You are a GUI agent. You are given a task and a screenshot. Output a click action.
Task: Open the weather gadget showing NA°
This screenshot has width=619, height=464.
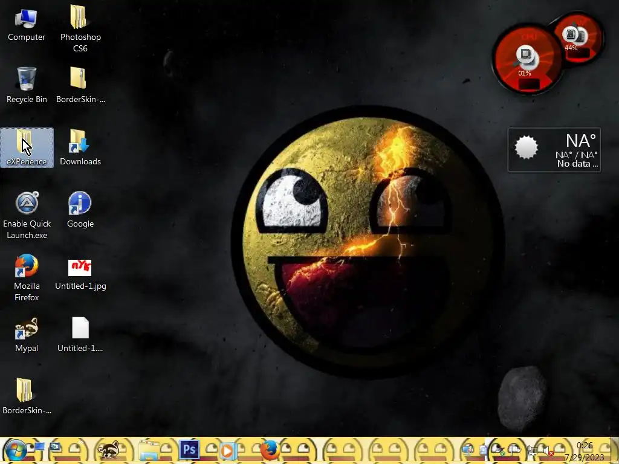[x=554, y=150]
